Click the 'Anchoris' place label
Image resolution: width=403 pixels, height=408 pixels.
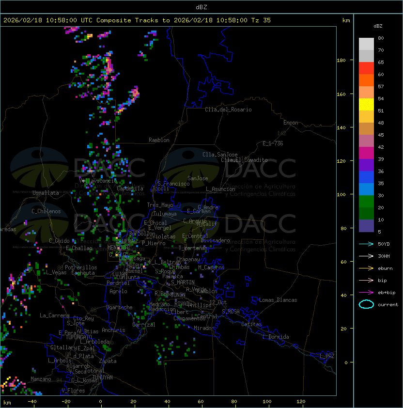113,330
